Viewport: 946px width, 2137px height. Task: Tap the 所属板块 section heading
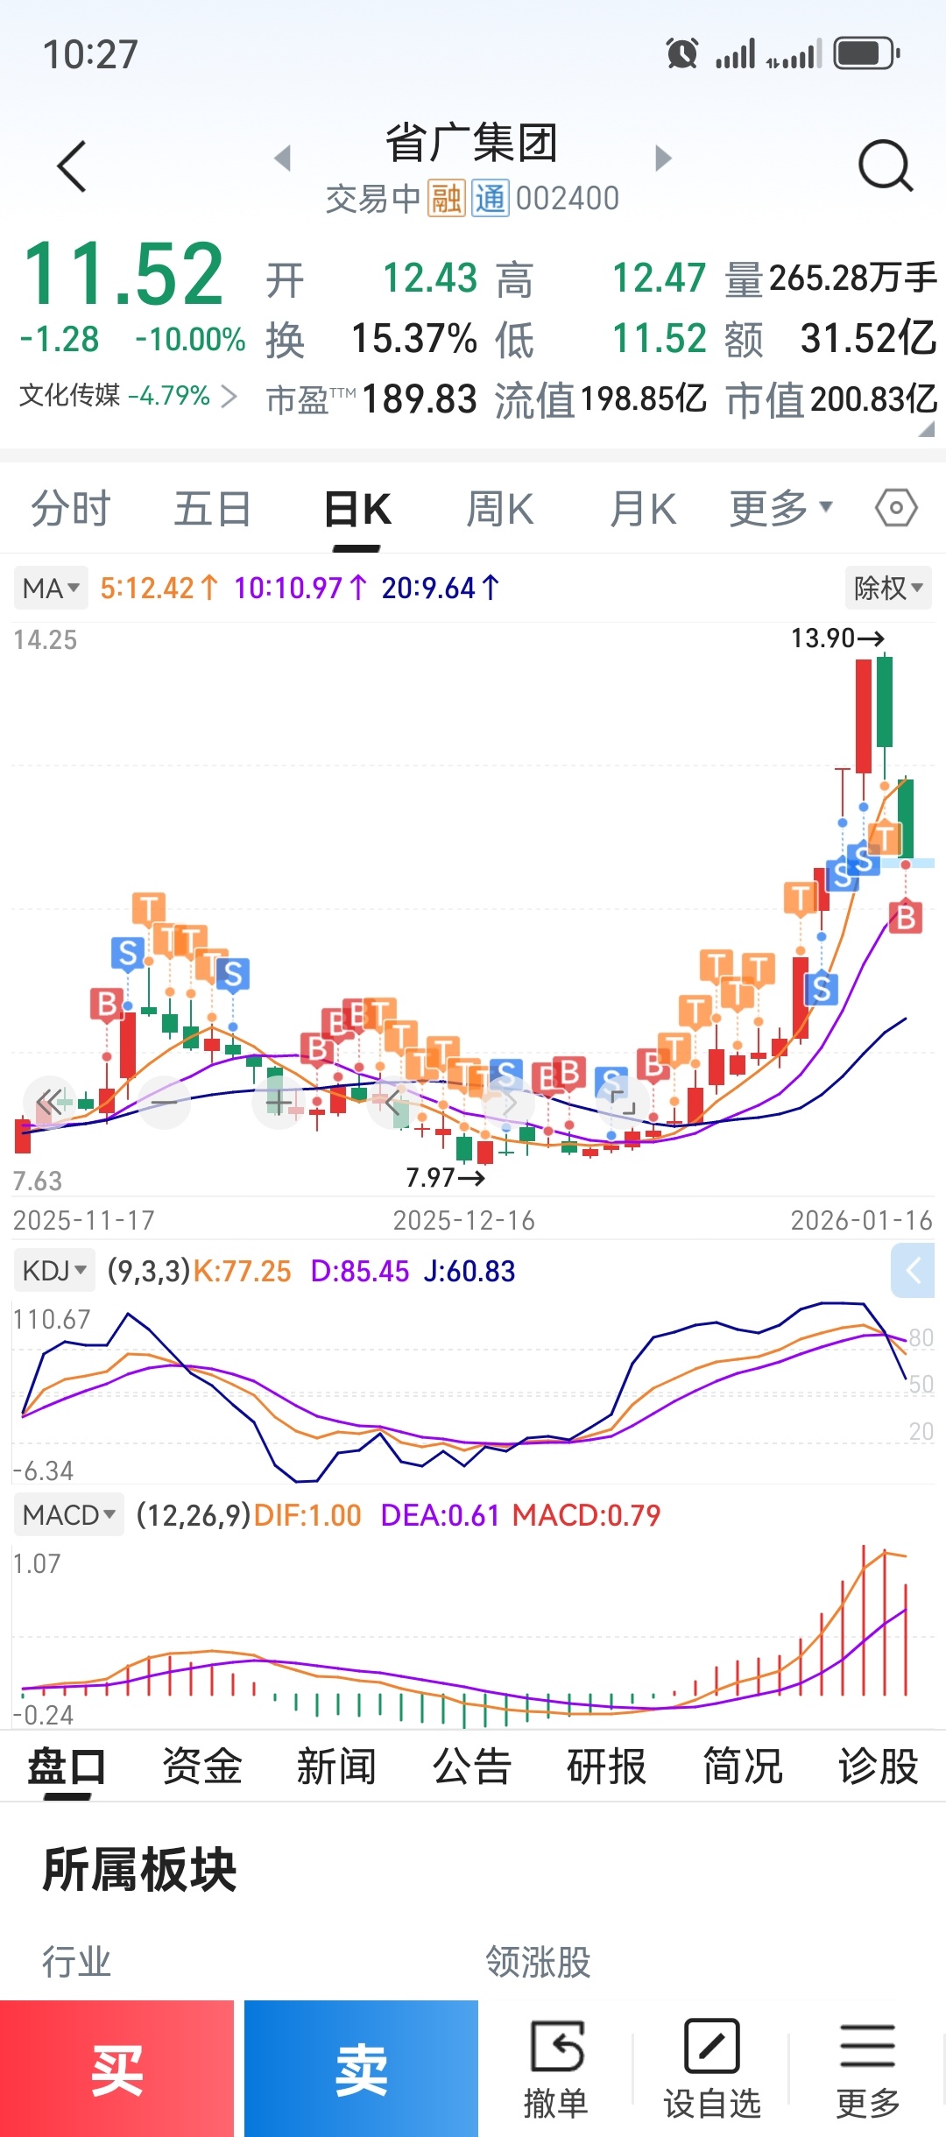tap(140, 1870)
